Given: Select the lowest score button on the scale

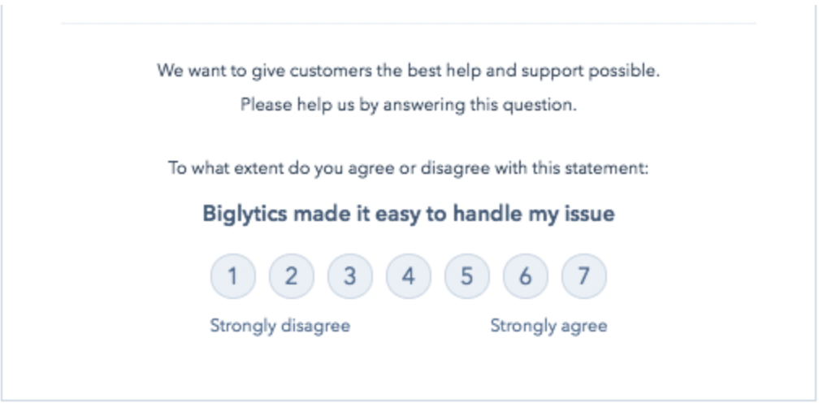Looking at the screenshot, I should click(233, 276).
